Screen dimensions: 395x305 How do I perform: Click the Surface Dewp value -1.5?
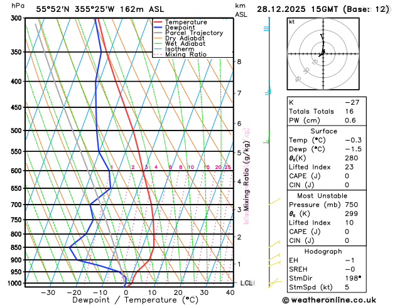pos(353,149)
